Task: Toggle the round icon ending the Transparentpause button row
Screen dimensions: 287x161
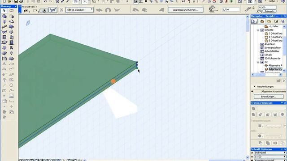Action: (x=283, y=114)
